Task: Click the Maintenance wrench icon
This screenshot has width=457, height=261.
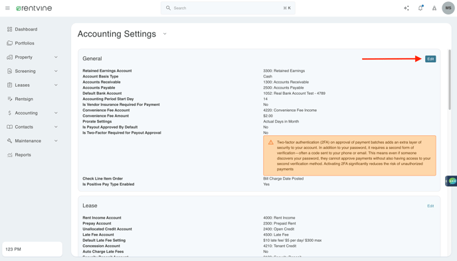Action: point(9,140)
